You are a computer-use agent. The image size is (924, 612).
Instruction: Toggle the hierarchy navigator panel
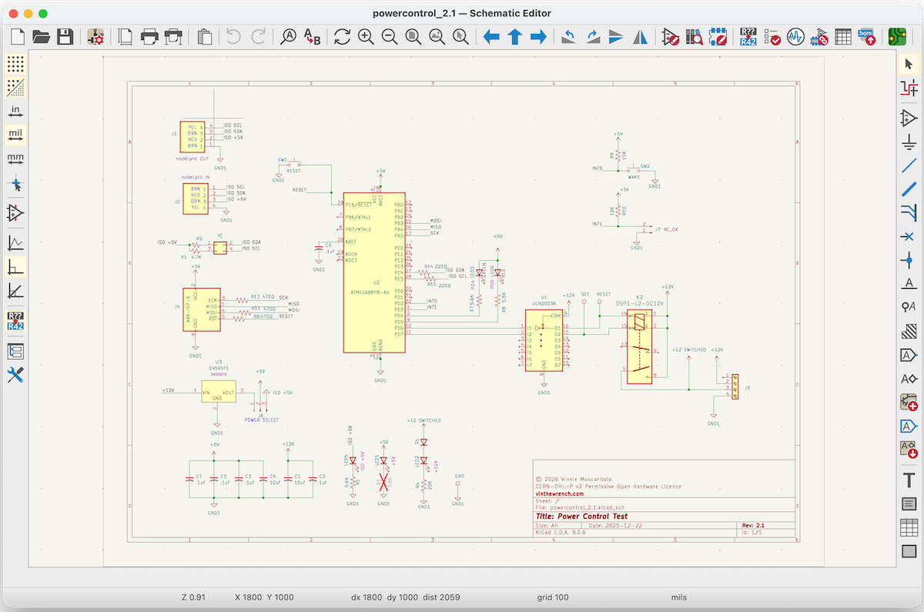point(15,352)
